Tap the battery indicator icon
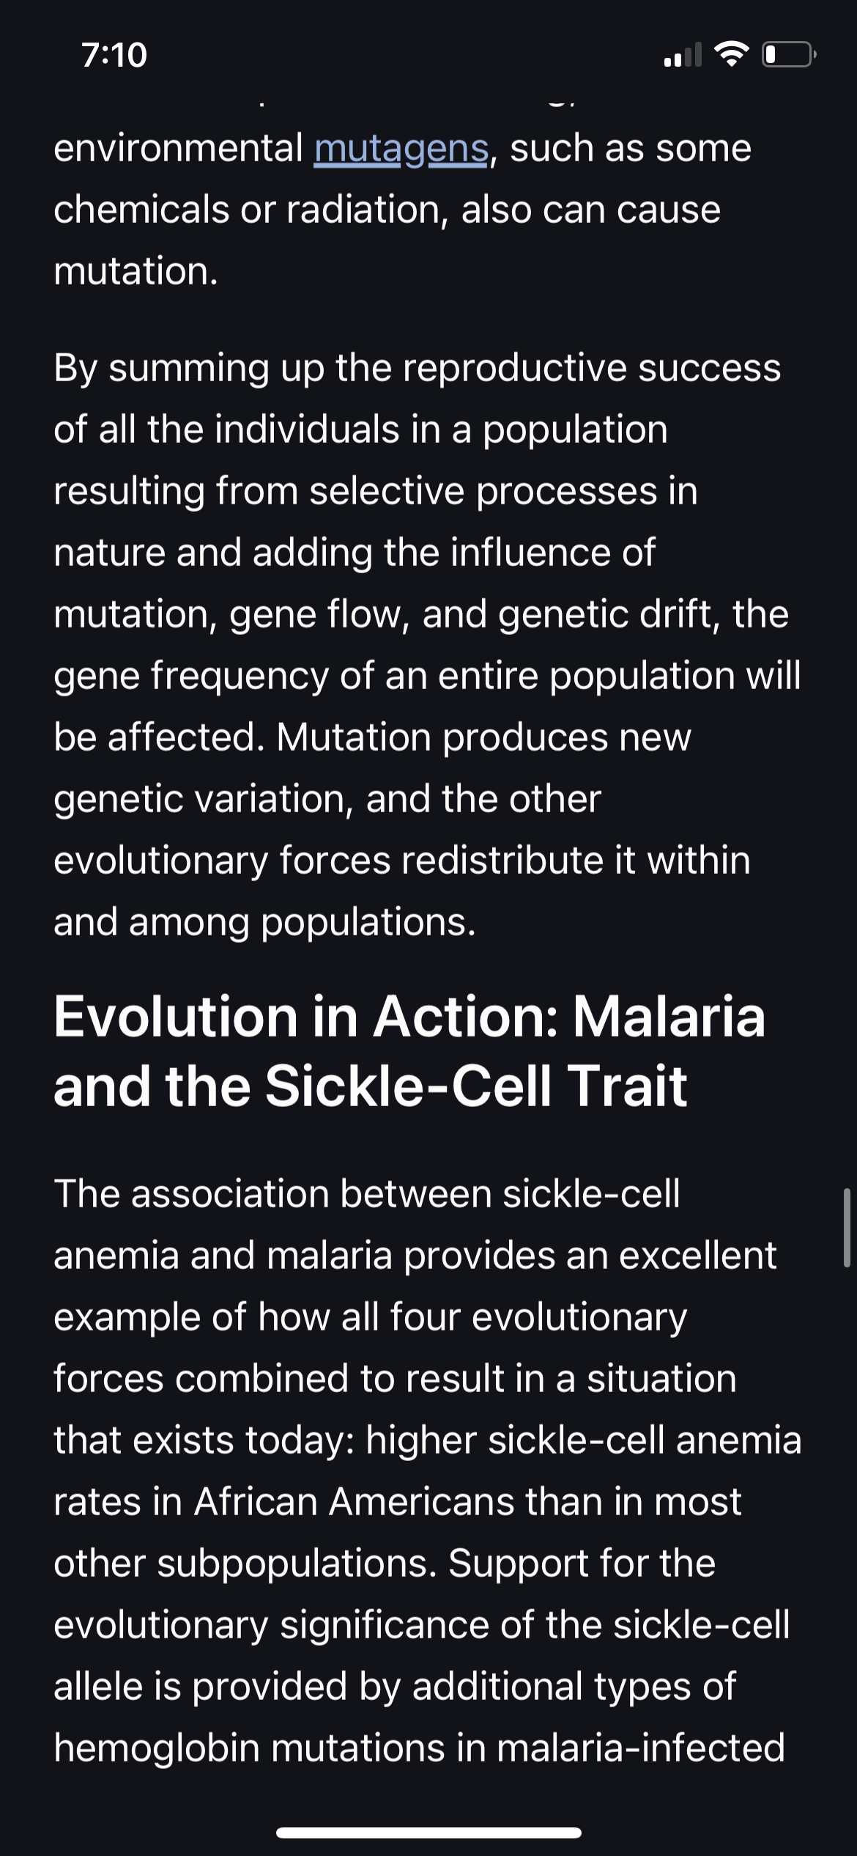857x1856 pixels. pyautogui.click(x=789, y=54)
